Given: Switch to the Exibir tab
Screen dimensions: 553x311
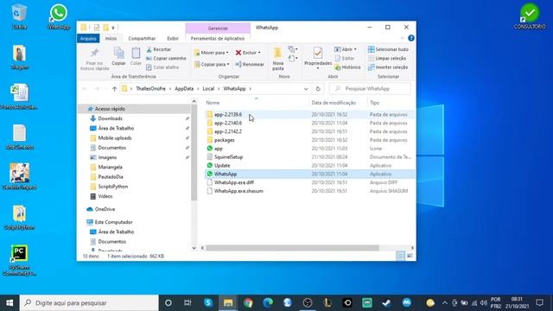Looking at the screenshot, I should point(173,38).
